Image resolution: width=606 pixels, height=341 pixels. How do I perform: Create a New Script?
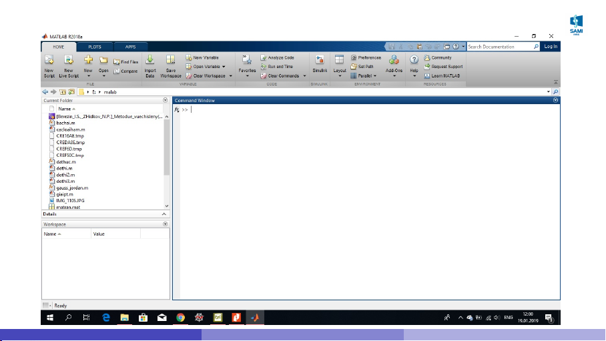point(49,65)
